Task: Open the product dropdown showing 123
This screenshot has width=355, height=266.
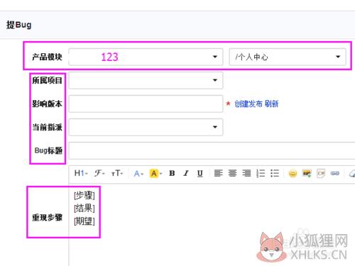Action: [146, 57]
